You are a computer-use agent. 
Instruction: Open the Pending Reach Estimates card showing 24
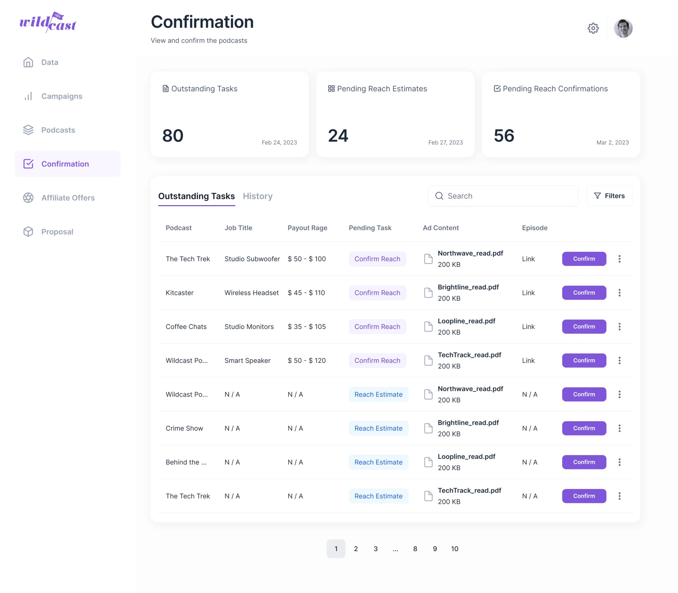[395, 114]
